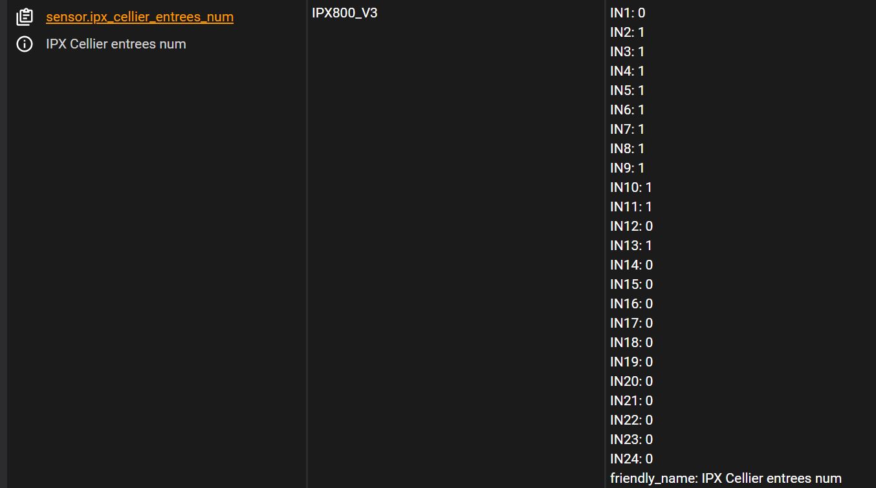The width and height of the screenshot is (876, 488).
Task: Click the IN5: 1 attribute row
Action: click(x=628, y=90)
